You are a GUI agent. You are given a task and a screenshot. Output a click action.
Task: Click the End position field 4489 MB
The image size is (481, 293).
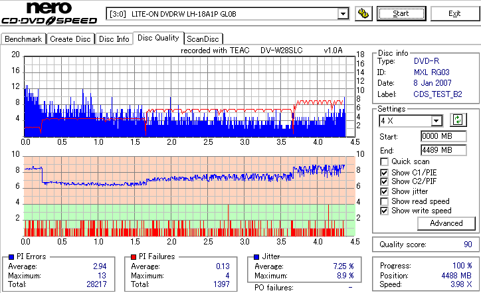click(444, 150)
